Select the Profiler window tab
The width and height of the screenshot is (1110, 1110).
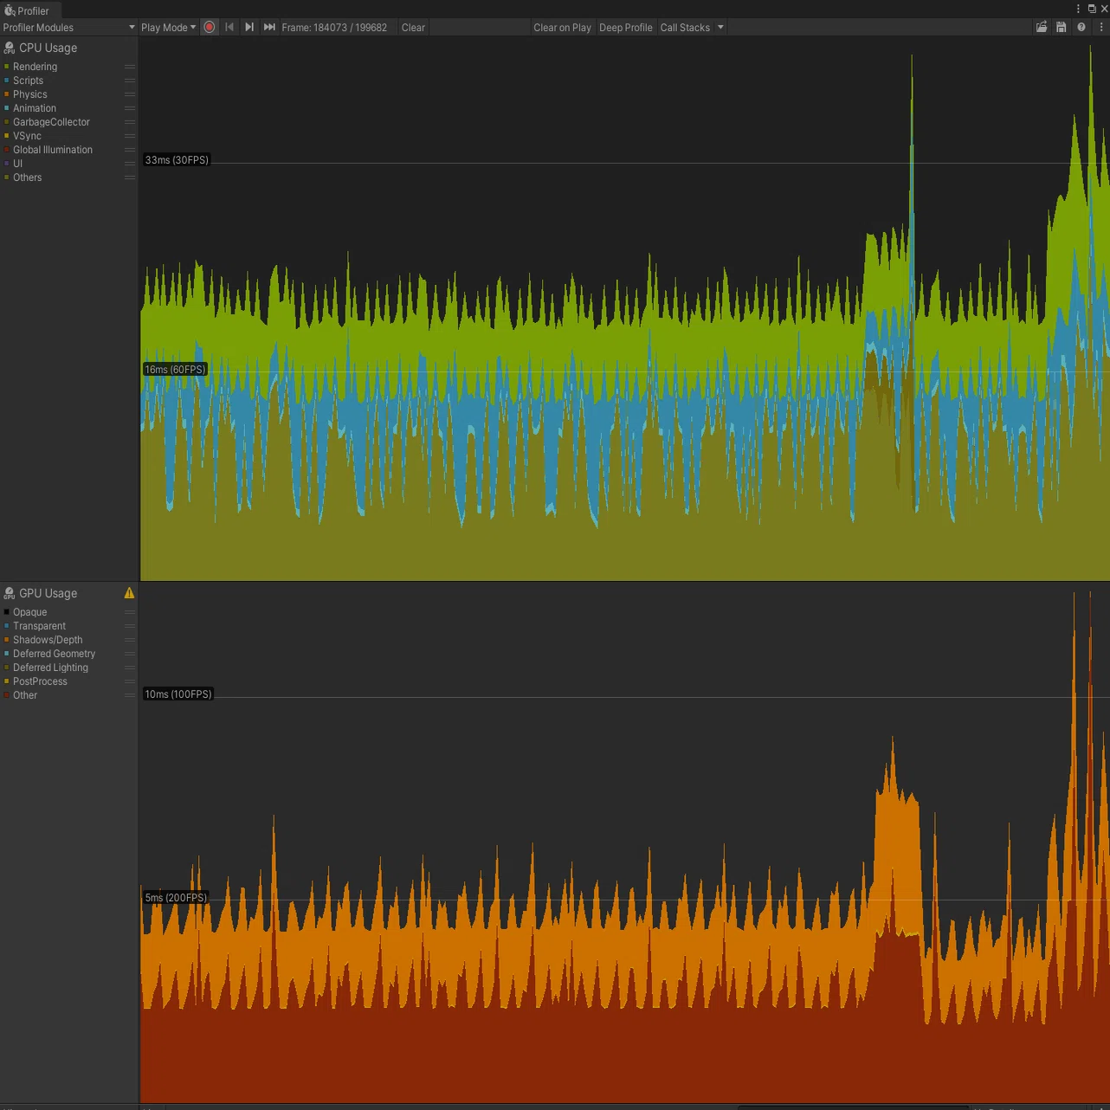27,10
